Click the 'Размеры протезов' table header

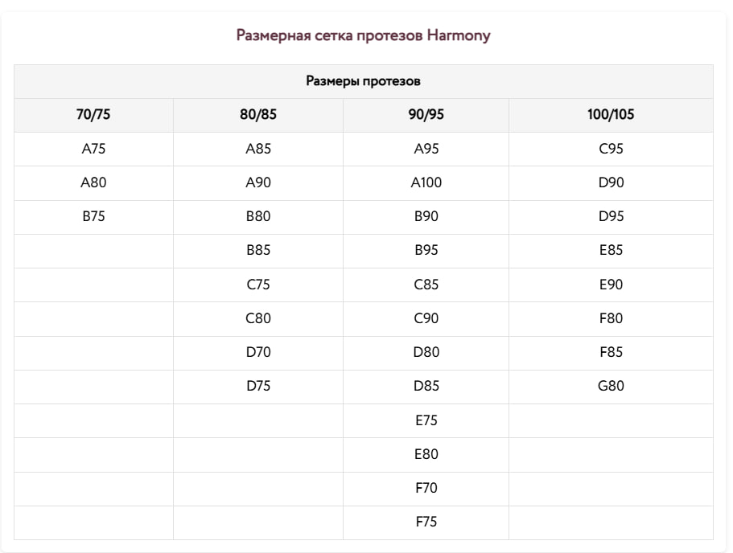[x=363, y=81]
